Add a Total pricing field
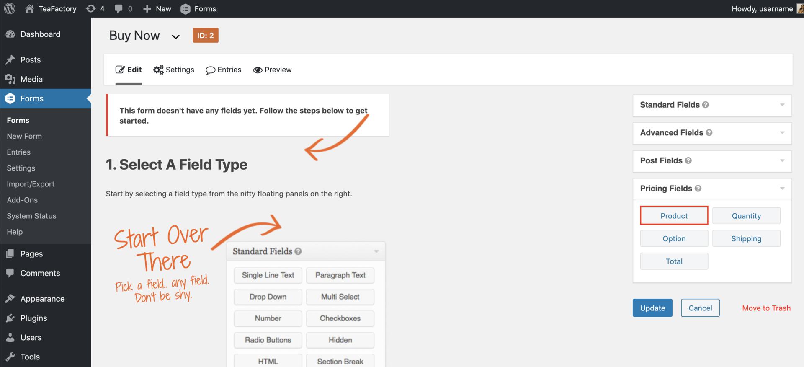Image resolution: width=804 pixels, height=367 pixels. coord(674,261)
